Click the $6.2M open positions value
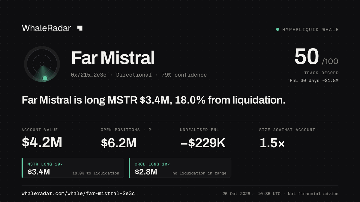The width and height of the screenshot is (360, 202). point(119,143)
